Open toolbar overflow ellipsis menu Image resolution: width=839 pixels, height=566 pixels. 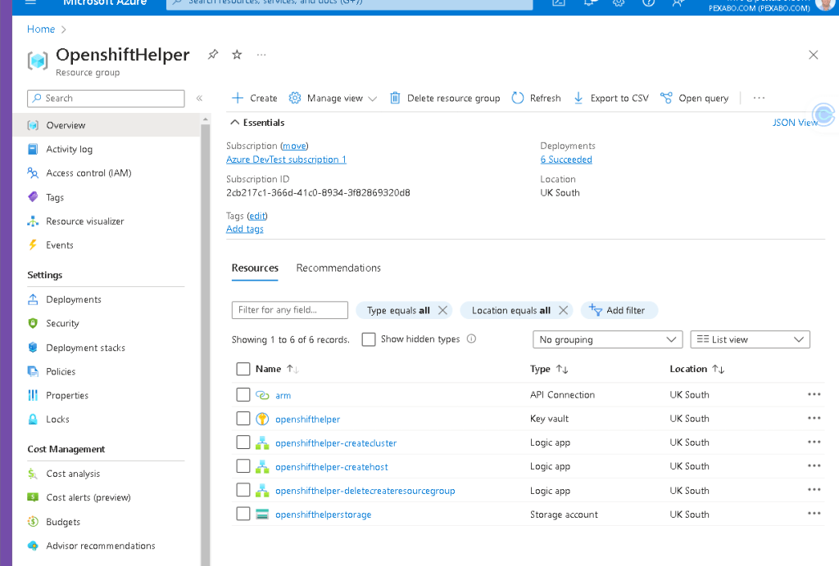click(759, 98)
